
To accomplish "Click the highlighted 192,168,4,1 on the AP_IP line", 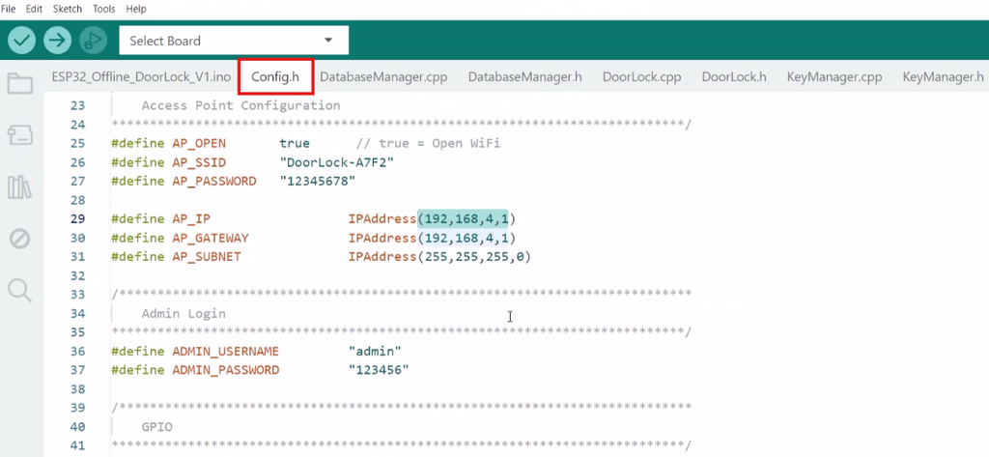I will 466,219.
